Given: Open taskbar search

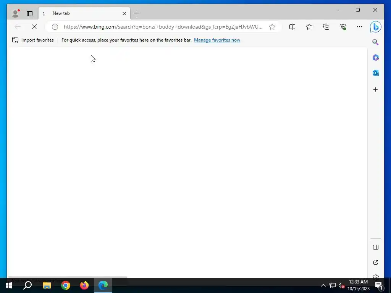Looking at the screenshot, I should [x=27, y=285].
